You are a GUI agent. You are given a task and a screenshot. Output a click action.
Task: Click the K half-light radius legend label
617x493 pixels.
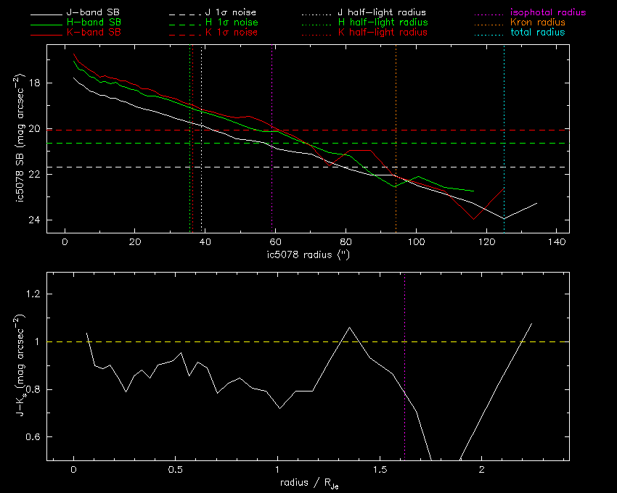click(x=382, y=33)
